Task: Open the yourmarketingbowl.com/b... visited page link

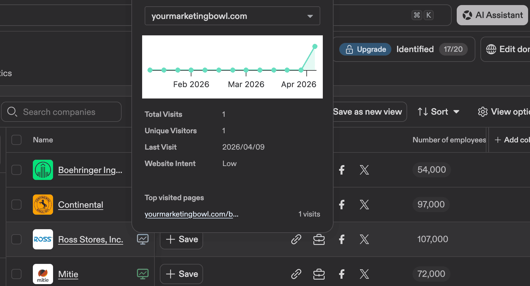Action: pyautogui.click(x=191, y=214)
